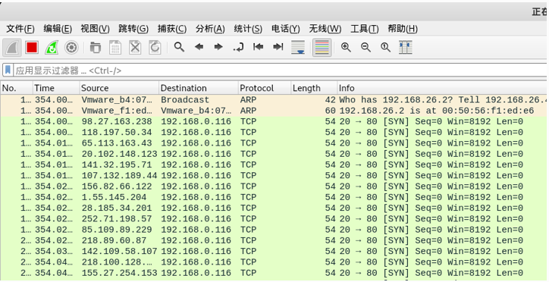Select the packet from 65.113.163.43

pyautogui.click(x=274, y=143)
